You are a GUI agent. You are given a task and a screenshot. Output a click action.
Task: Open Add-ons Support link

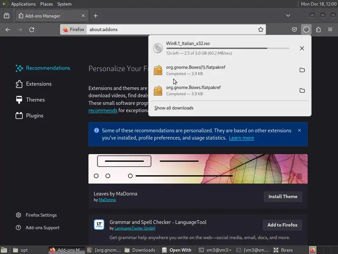tap(38, 228)
